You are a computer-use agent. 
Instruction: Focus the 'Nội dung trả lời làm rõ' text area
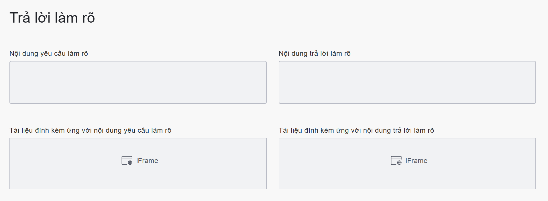point(407,82)
